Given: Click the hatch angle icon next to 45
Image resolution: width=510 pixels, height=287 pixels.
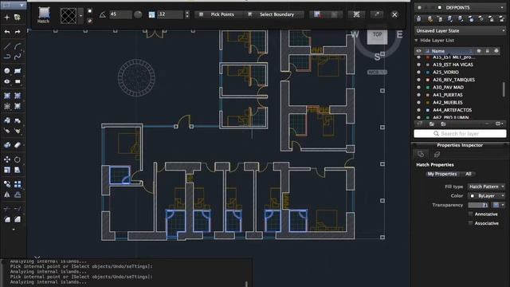Looking at the screenshot, I should (103, 14).
